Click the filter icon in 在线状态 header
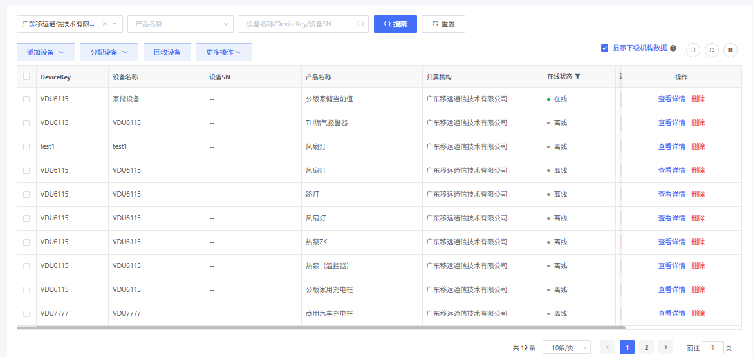The image size is (753, 357). pyautogui.click(x=577, y=77)
